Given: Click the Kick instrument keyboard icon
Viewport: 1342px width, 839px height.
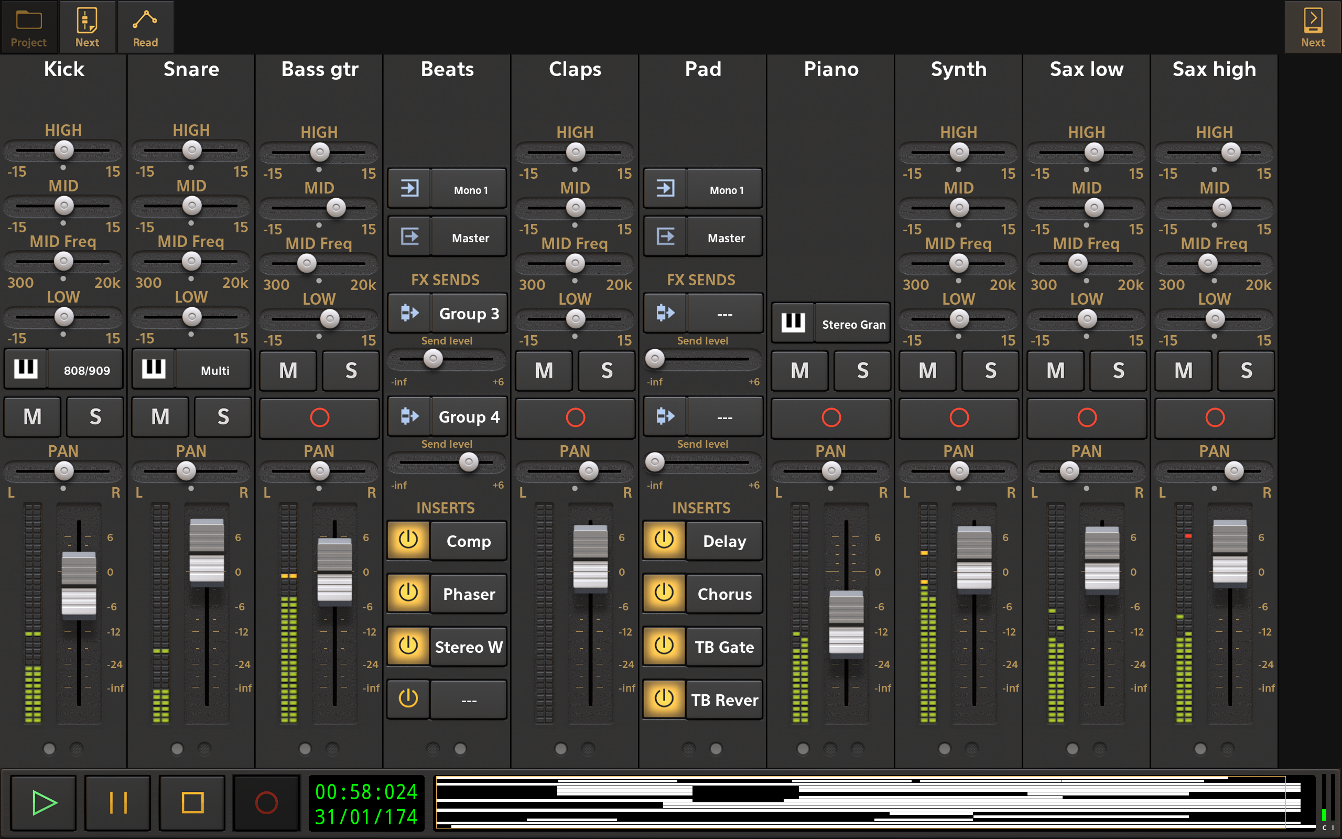Looking at the screenshot, I should [x=26, y=369].
